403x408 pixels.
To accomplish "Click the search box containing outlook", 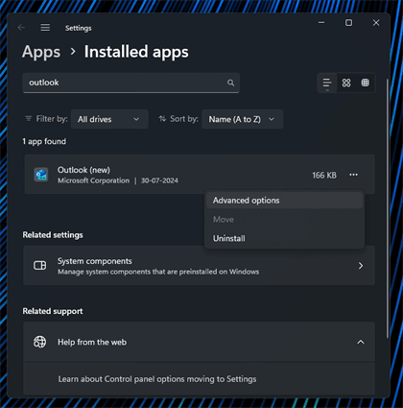I will (x=131, y=83).
